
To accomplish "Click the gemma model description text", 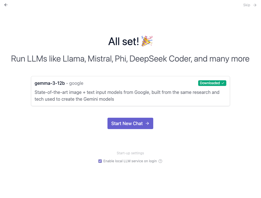I will pyautogui.click(x=127, y=92).
